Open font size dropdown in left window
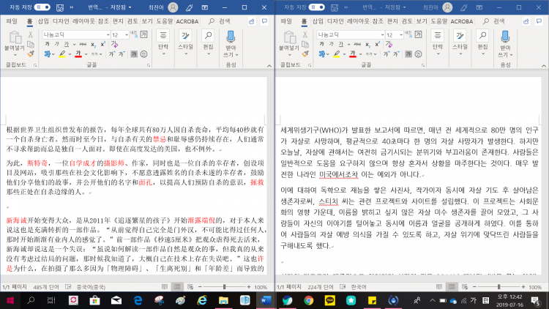 click(x=127, y=34)
